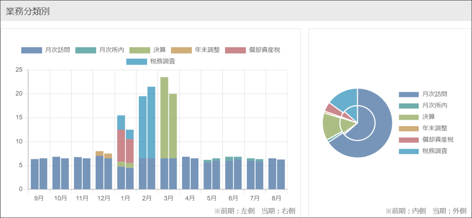Screen dimensions: 472x218
Task: Click 決算 swatch in pie chart legend
Action: (x=409, y=117)
